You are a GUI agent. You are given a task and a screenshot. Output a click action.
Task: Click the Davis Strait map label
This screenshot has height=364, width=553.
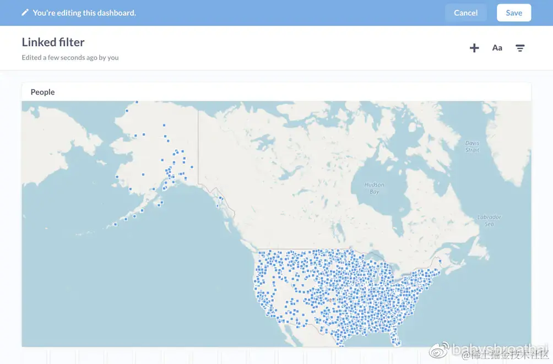click(x=472, y=146)
